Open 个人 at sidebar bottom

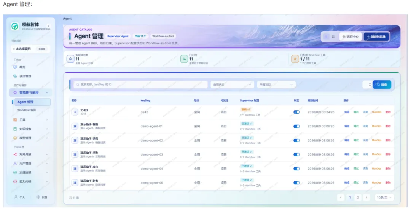point(20,197)
